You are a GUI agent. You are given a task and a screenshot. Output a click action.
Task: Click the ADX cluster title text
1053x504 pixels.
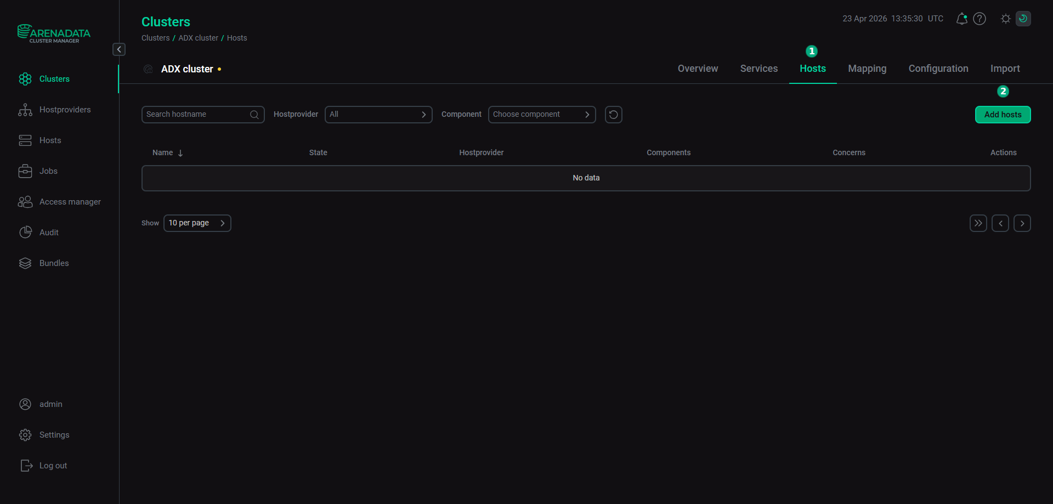click(x=187, y=69)
